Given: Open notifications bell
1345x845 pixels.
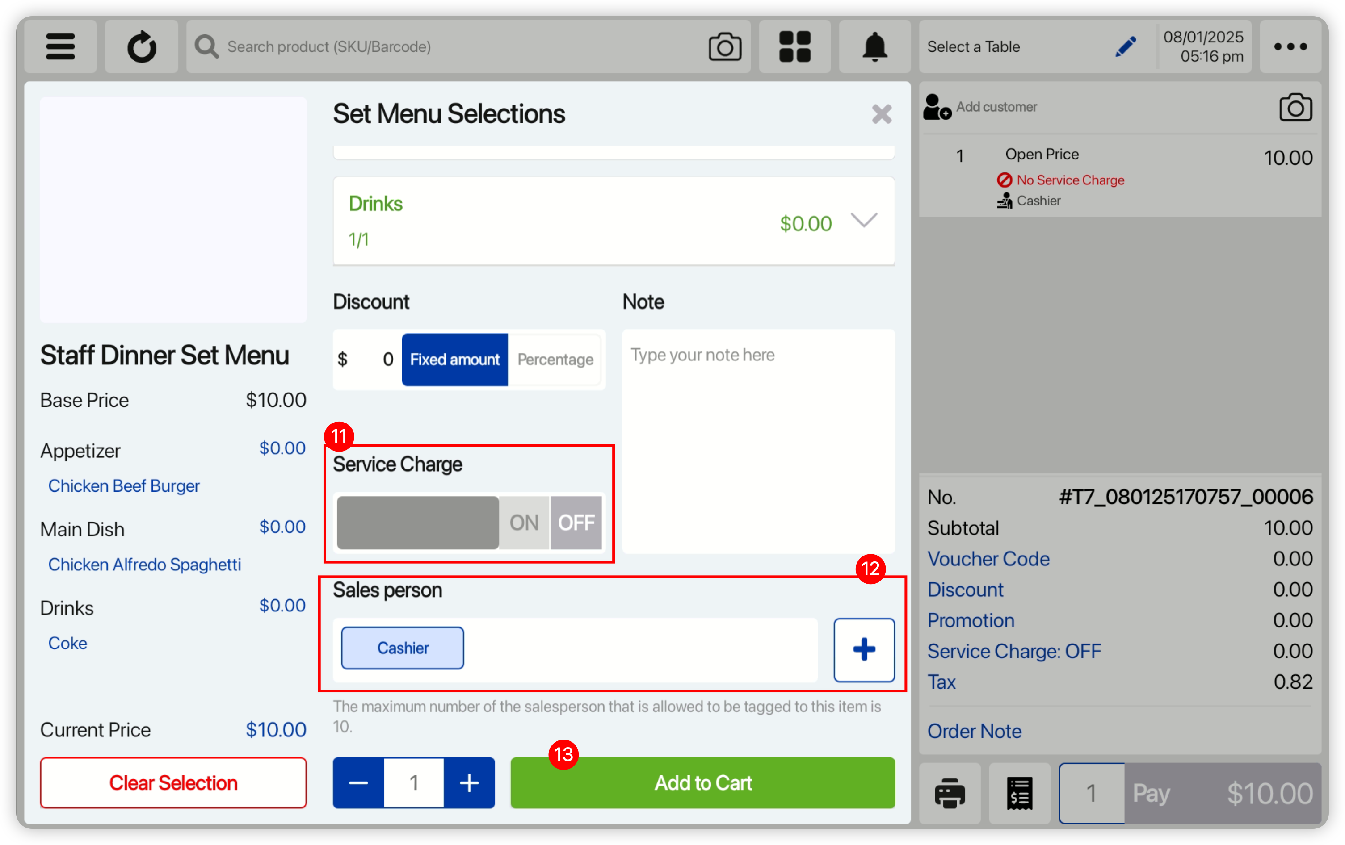Looking at the screenshot, I should pos(874,46).
